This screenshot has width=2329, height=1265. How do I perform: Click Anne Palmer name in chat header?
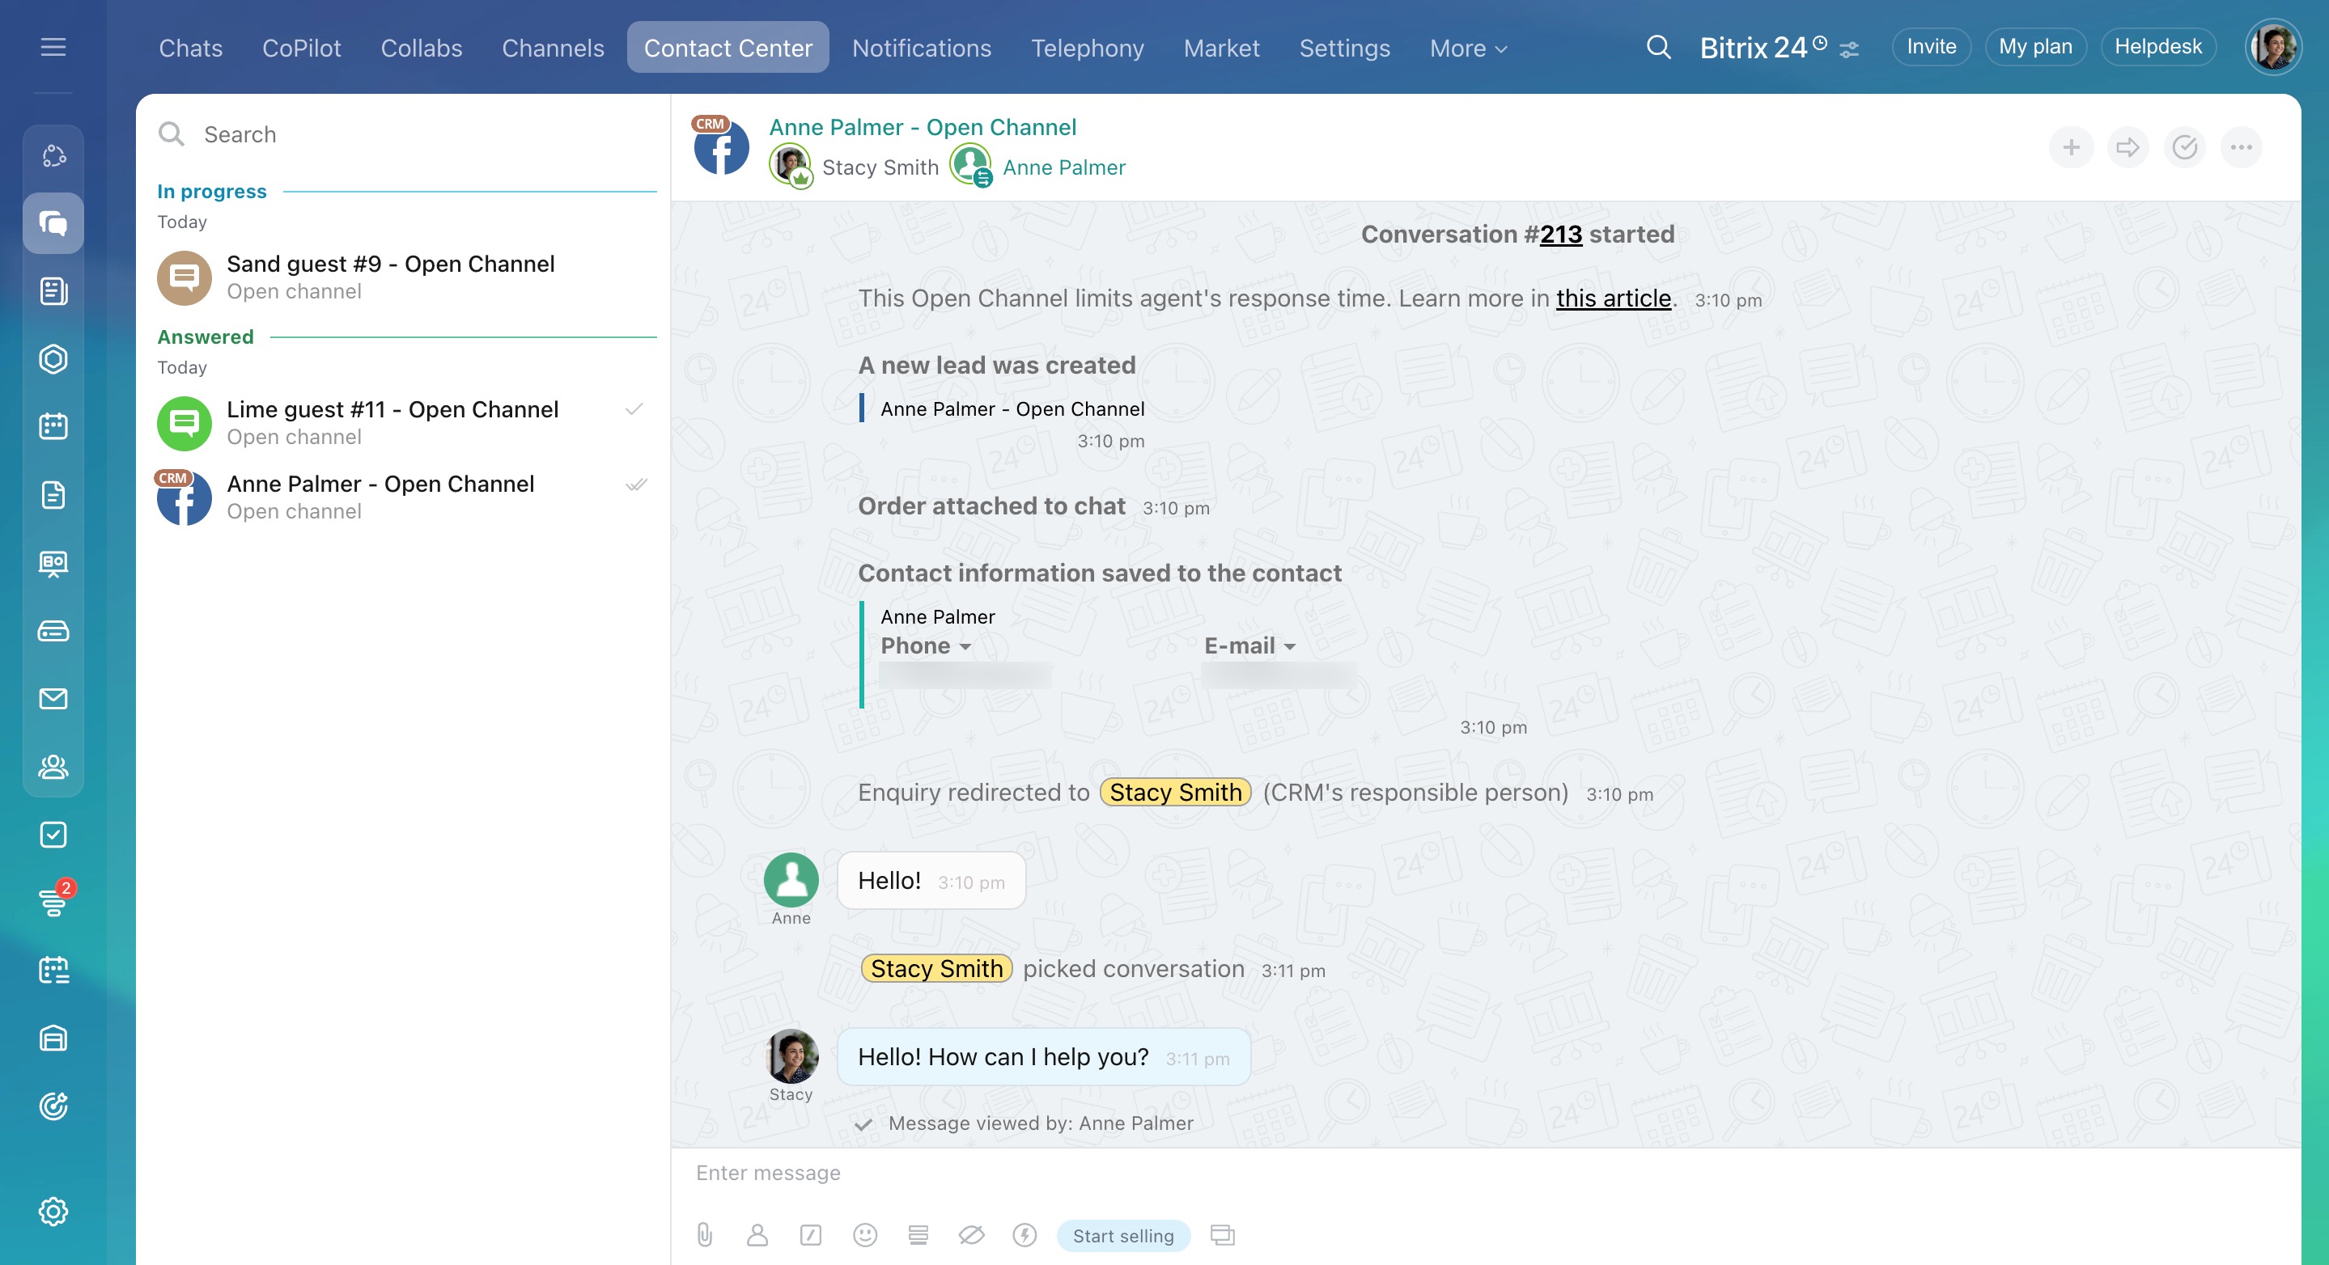(x=1063, y=167)
